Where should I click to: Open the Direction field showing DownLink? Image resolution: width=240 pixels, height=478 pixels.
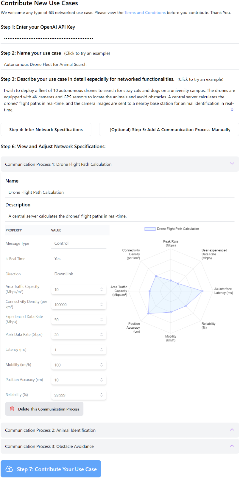click(x=79, y=274)
